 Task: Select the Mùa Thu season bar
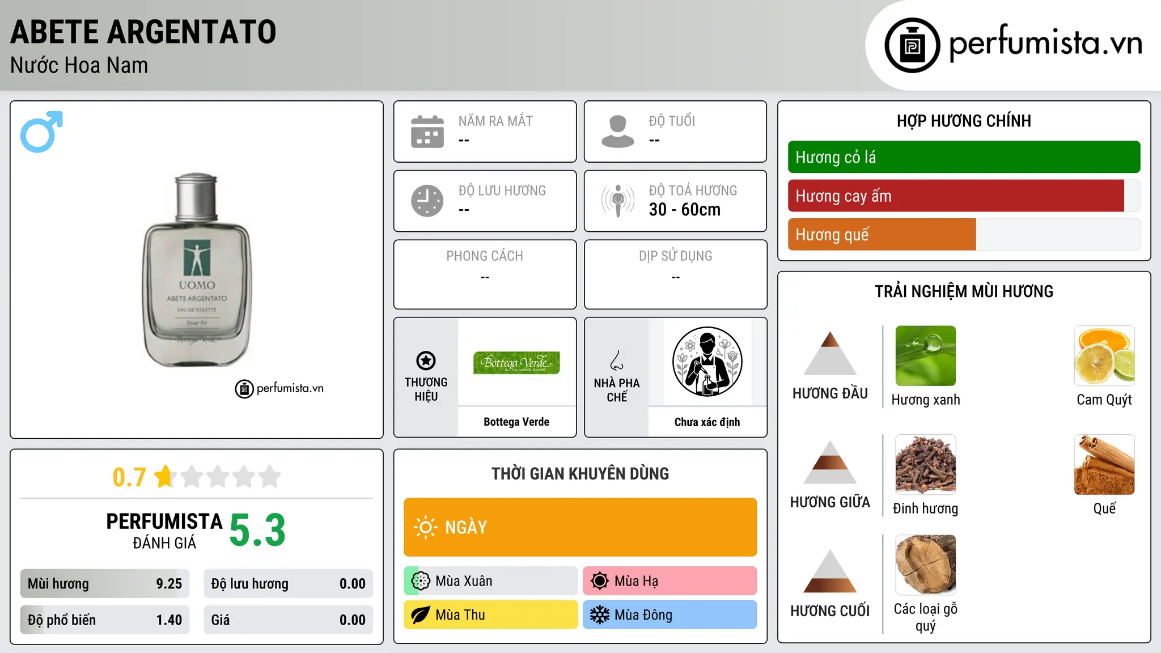(x=491, y=615)
